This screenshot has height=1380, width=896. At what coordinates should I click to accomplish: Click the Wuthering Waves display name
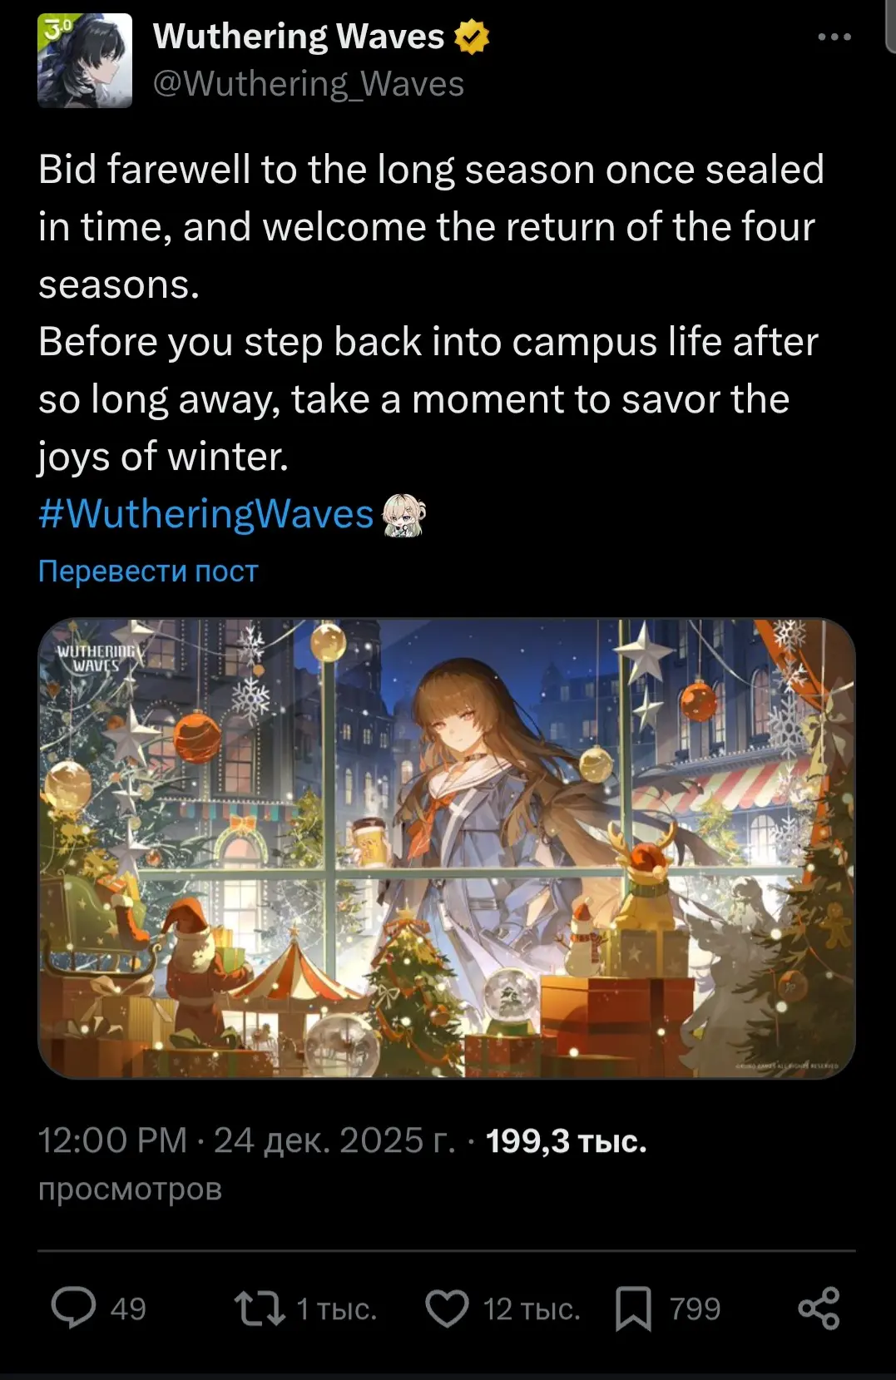tap(299, 37)
